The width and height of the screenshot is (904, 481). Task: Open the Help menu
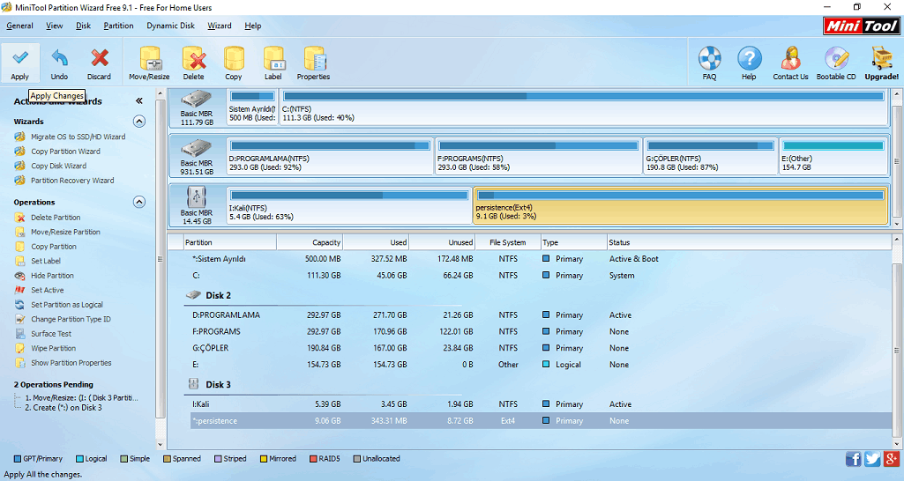point(253,26)
